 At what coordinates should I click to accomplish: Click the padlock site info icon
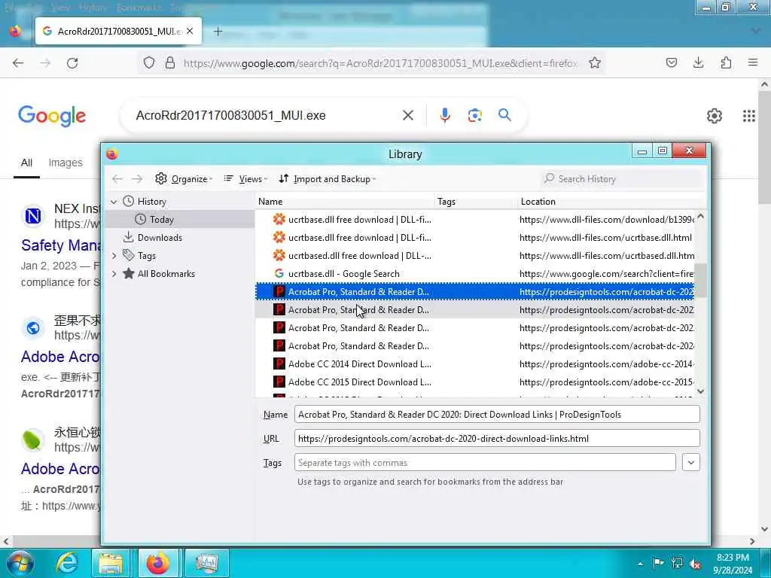click(170, 63)
